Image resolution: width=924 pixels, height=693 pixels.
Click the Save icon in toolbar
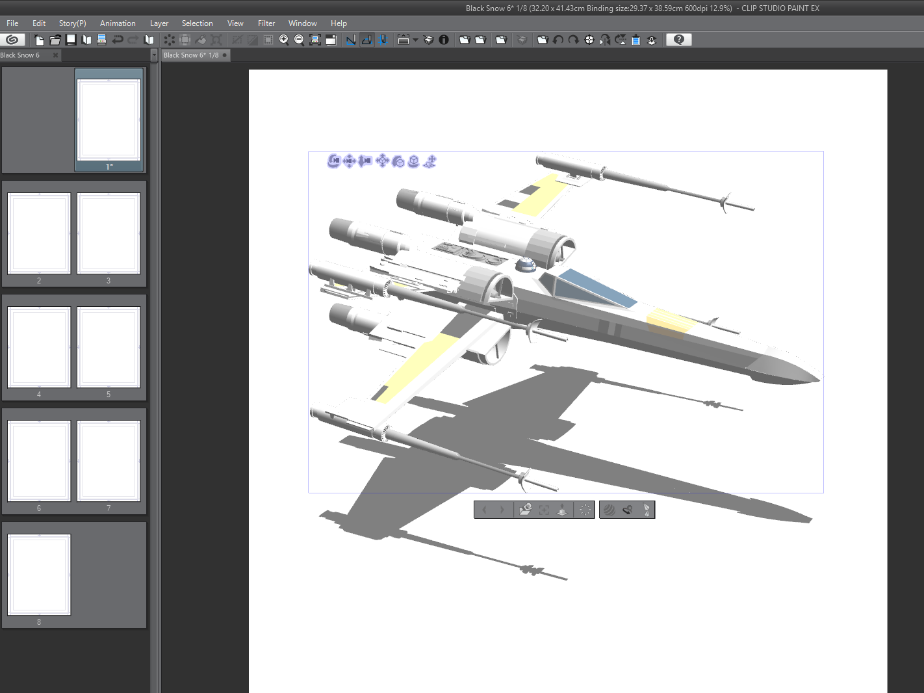(x=71, y=40)
